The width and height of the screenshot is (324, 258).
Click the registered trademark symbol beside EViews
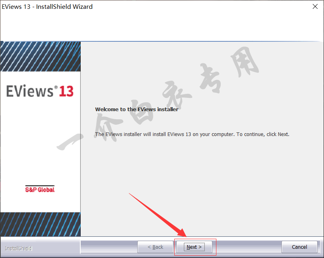[56, 87]
